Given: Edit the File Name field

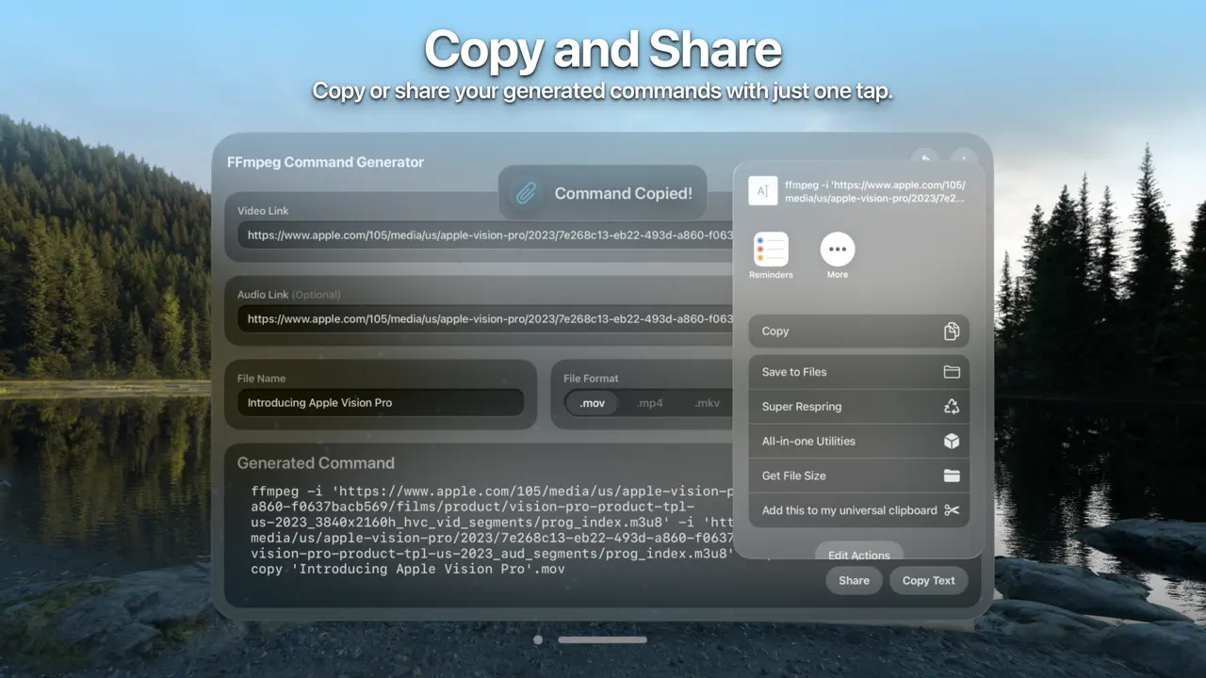Looking at the screenshot, I should click(x=381, y=402).
